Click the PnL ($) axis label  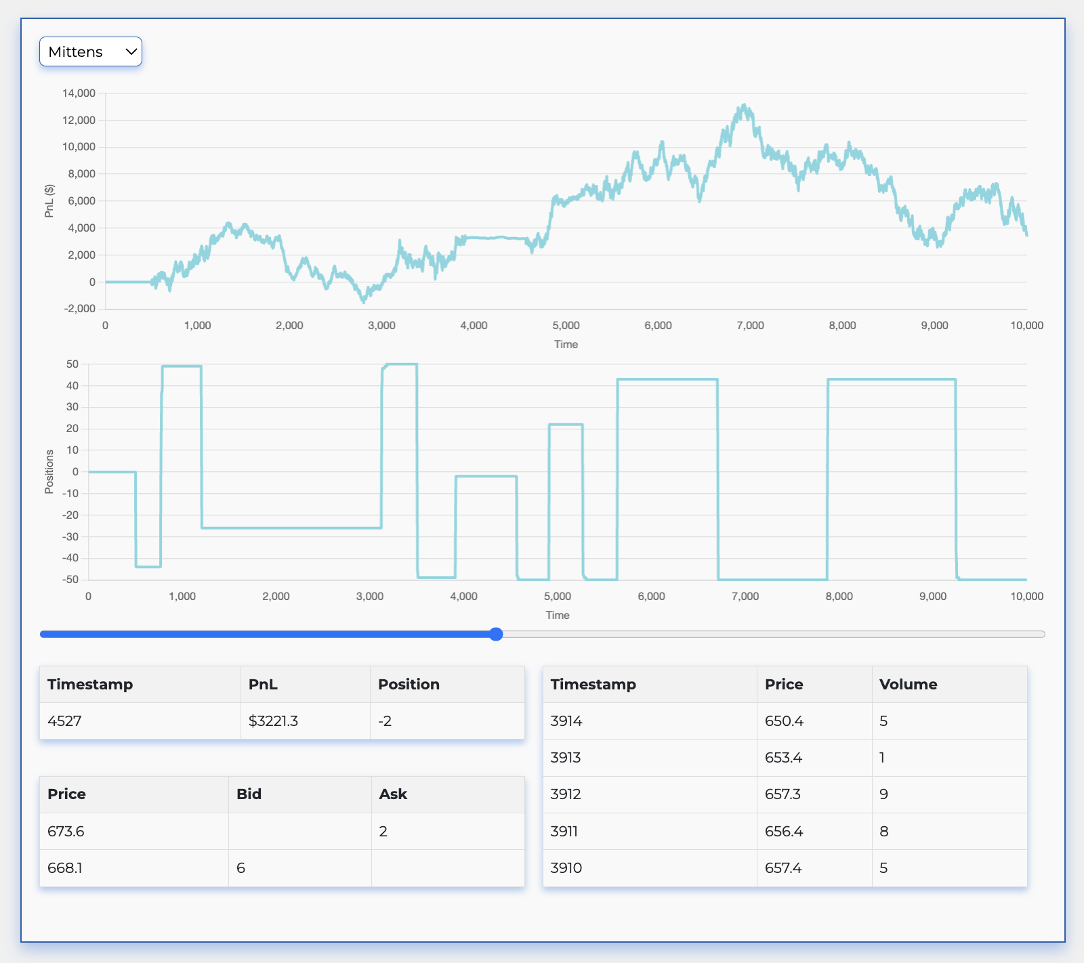[49, 201]
